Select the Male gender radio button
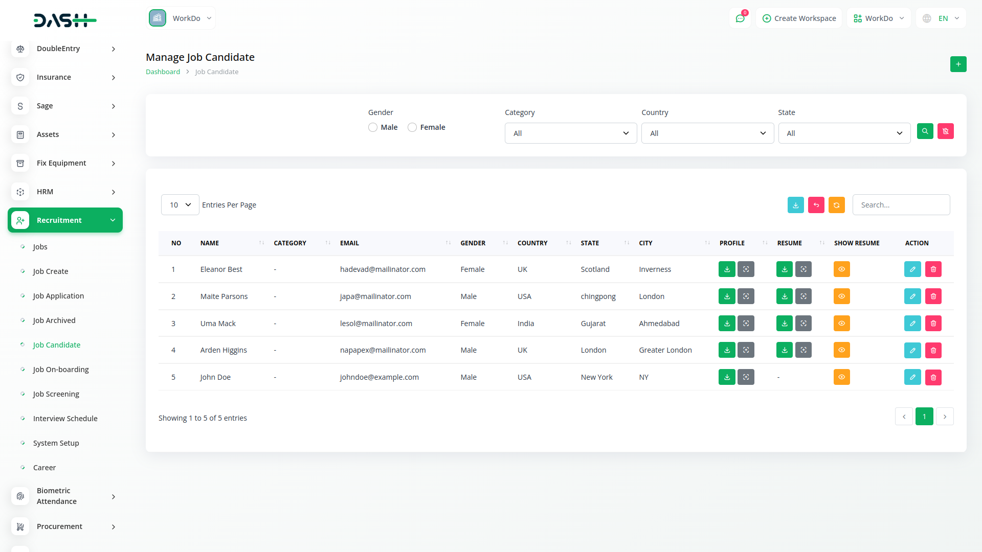This screenshot has height=552, width=982. point(373,127)
